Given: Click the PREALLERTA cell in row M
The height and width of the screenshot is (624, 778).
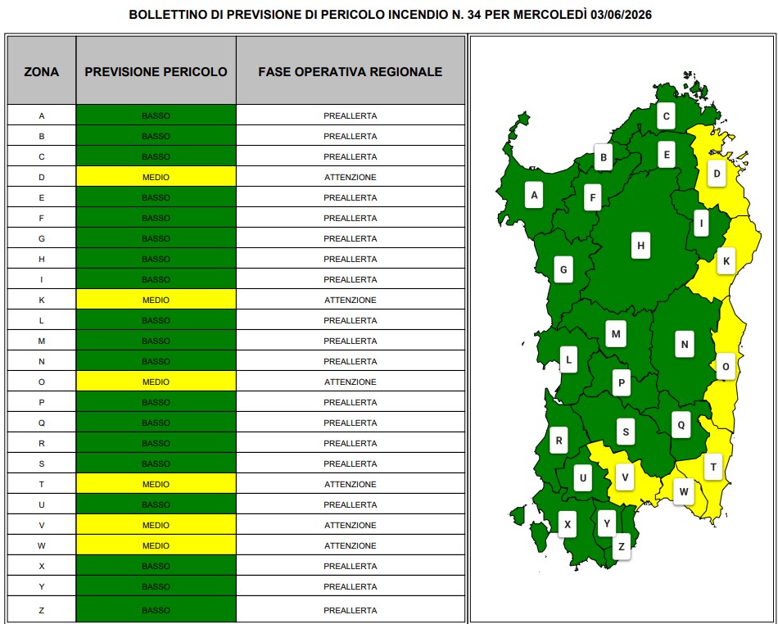Looking at the screenshot, I should 351,341.
